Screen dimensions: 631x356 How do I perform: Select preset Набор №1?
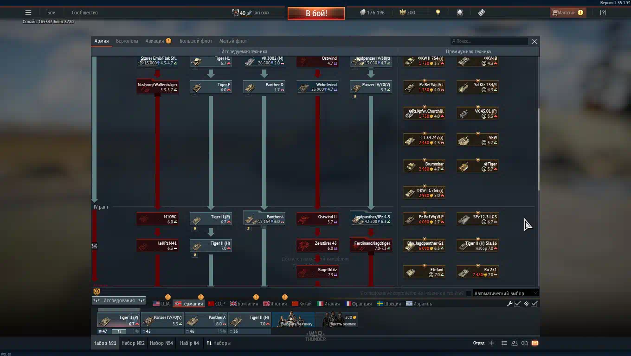[x=105, y=343]
